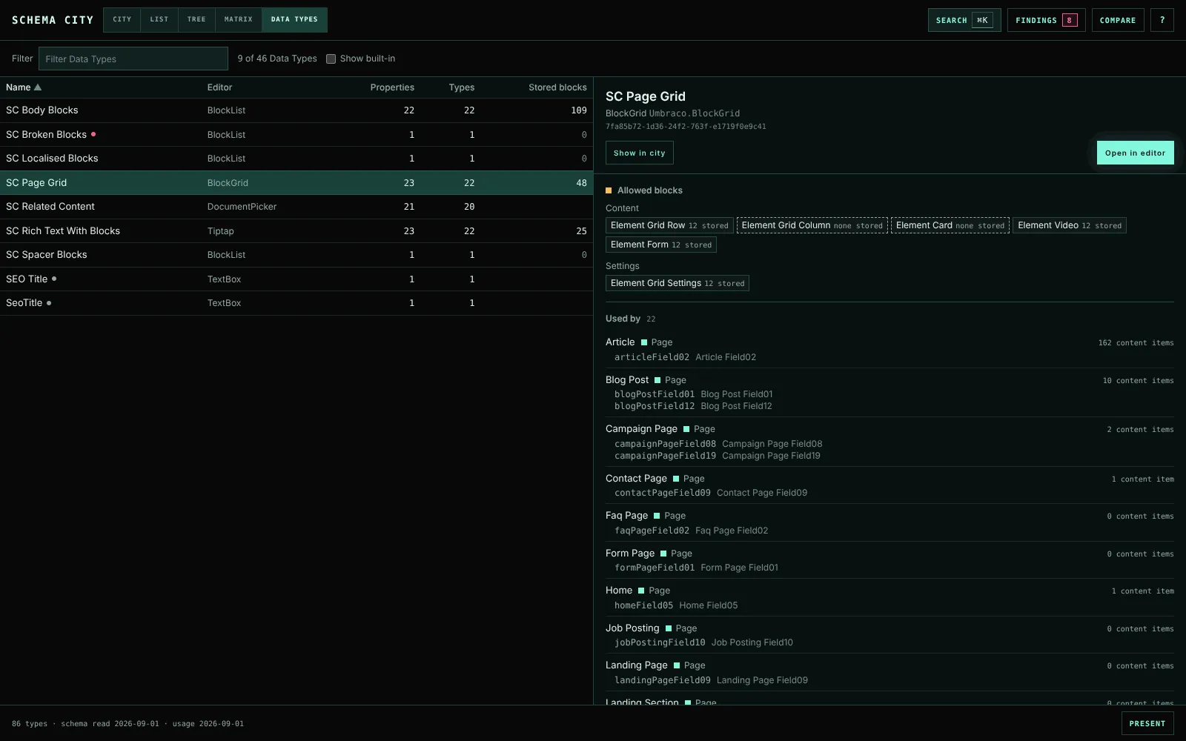Select the SC Related Content row

(x=296, y=207)
